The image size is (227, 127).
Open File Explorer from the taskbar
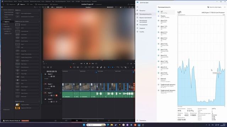pyautogui.click(x=112, y=125)
